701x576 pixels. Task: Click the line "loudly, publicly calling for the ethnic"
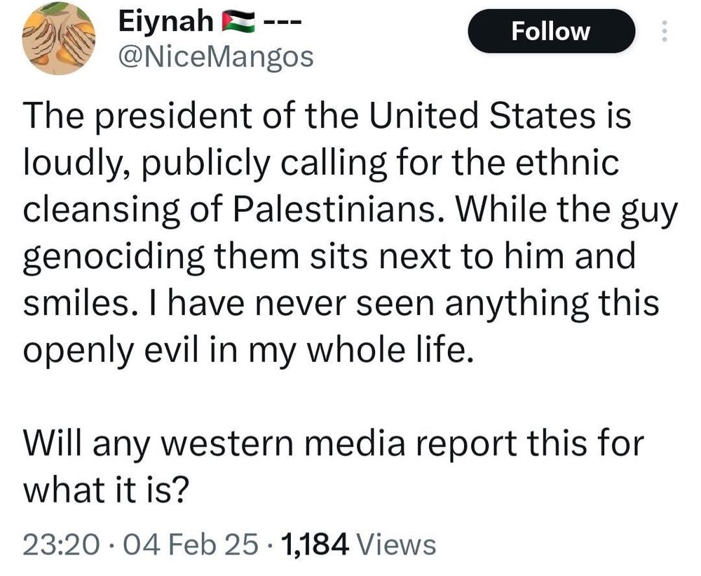click(321, 163)
